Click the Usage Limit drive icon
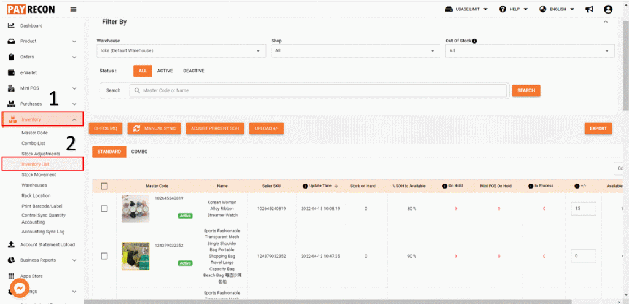629x304 pixels. [449, 9]
